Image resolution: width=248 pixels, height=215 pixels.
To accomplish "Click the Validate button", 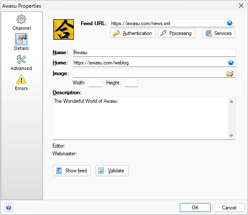I will 112,171.
